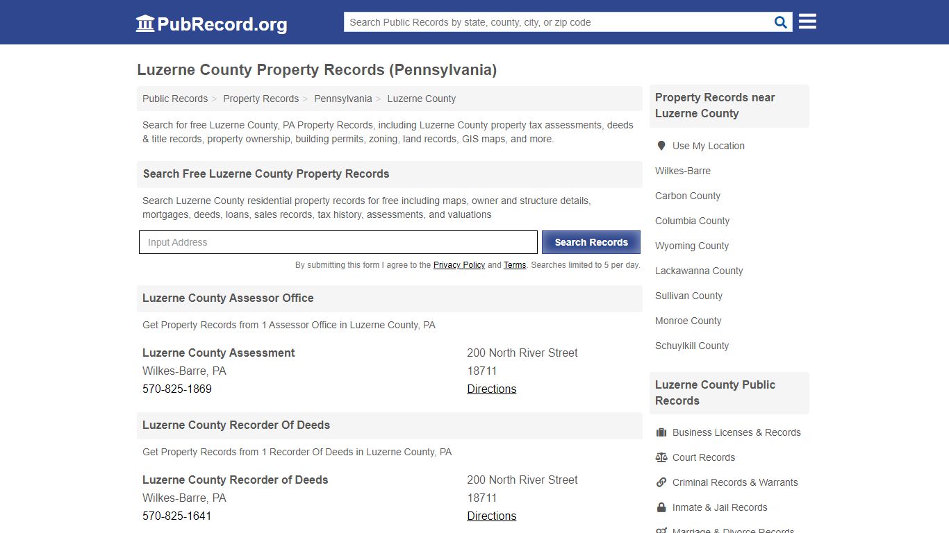Open Carbon County property records
This screenshot has height=533, width=949.
click(x=688, y=196)
